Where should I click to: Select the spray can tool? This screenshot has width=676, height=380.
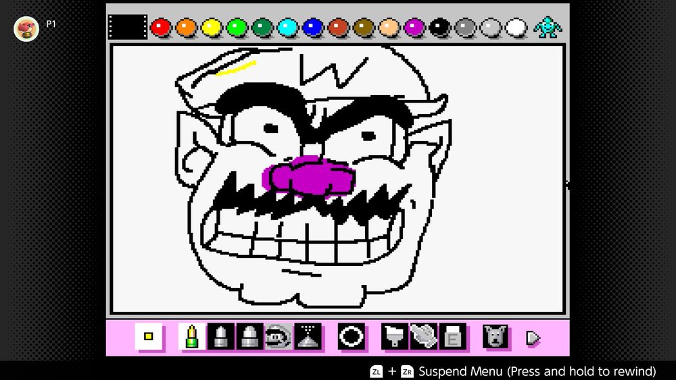point(308,337)
